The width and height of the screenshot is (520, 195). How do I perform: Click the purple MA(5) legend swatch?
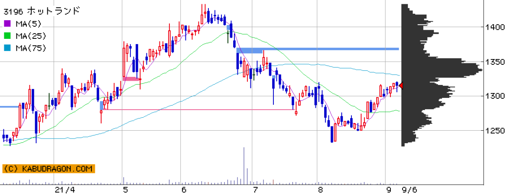[x=7, y=23]
